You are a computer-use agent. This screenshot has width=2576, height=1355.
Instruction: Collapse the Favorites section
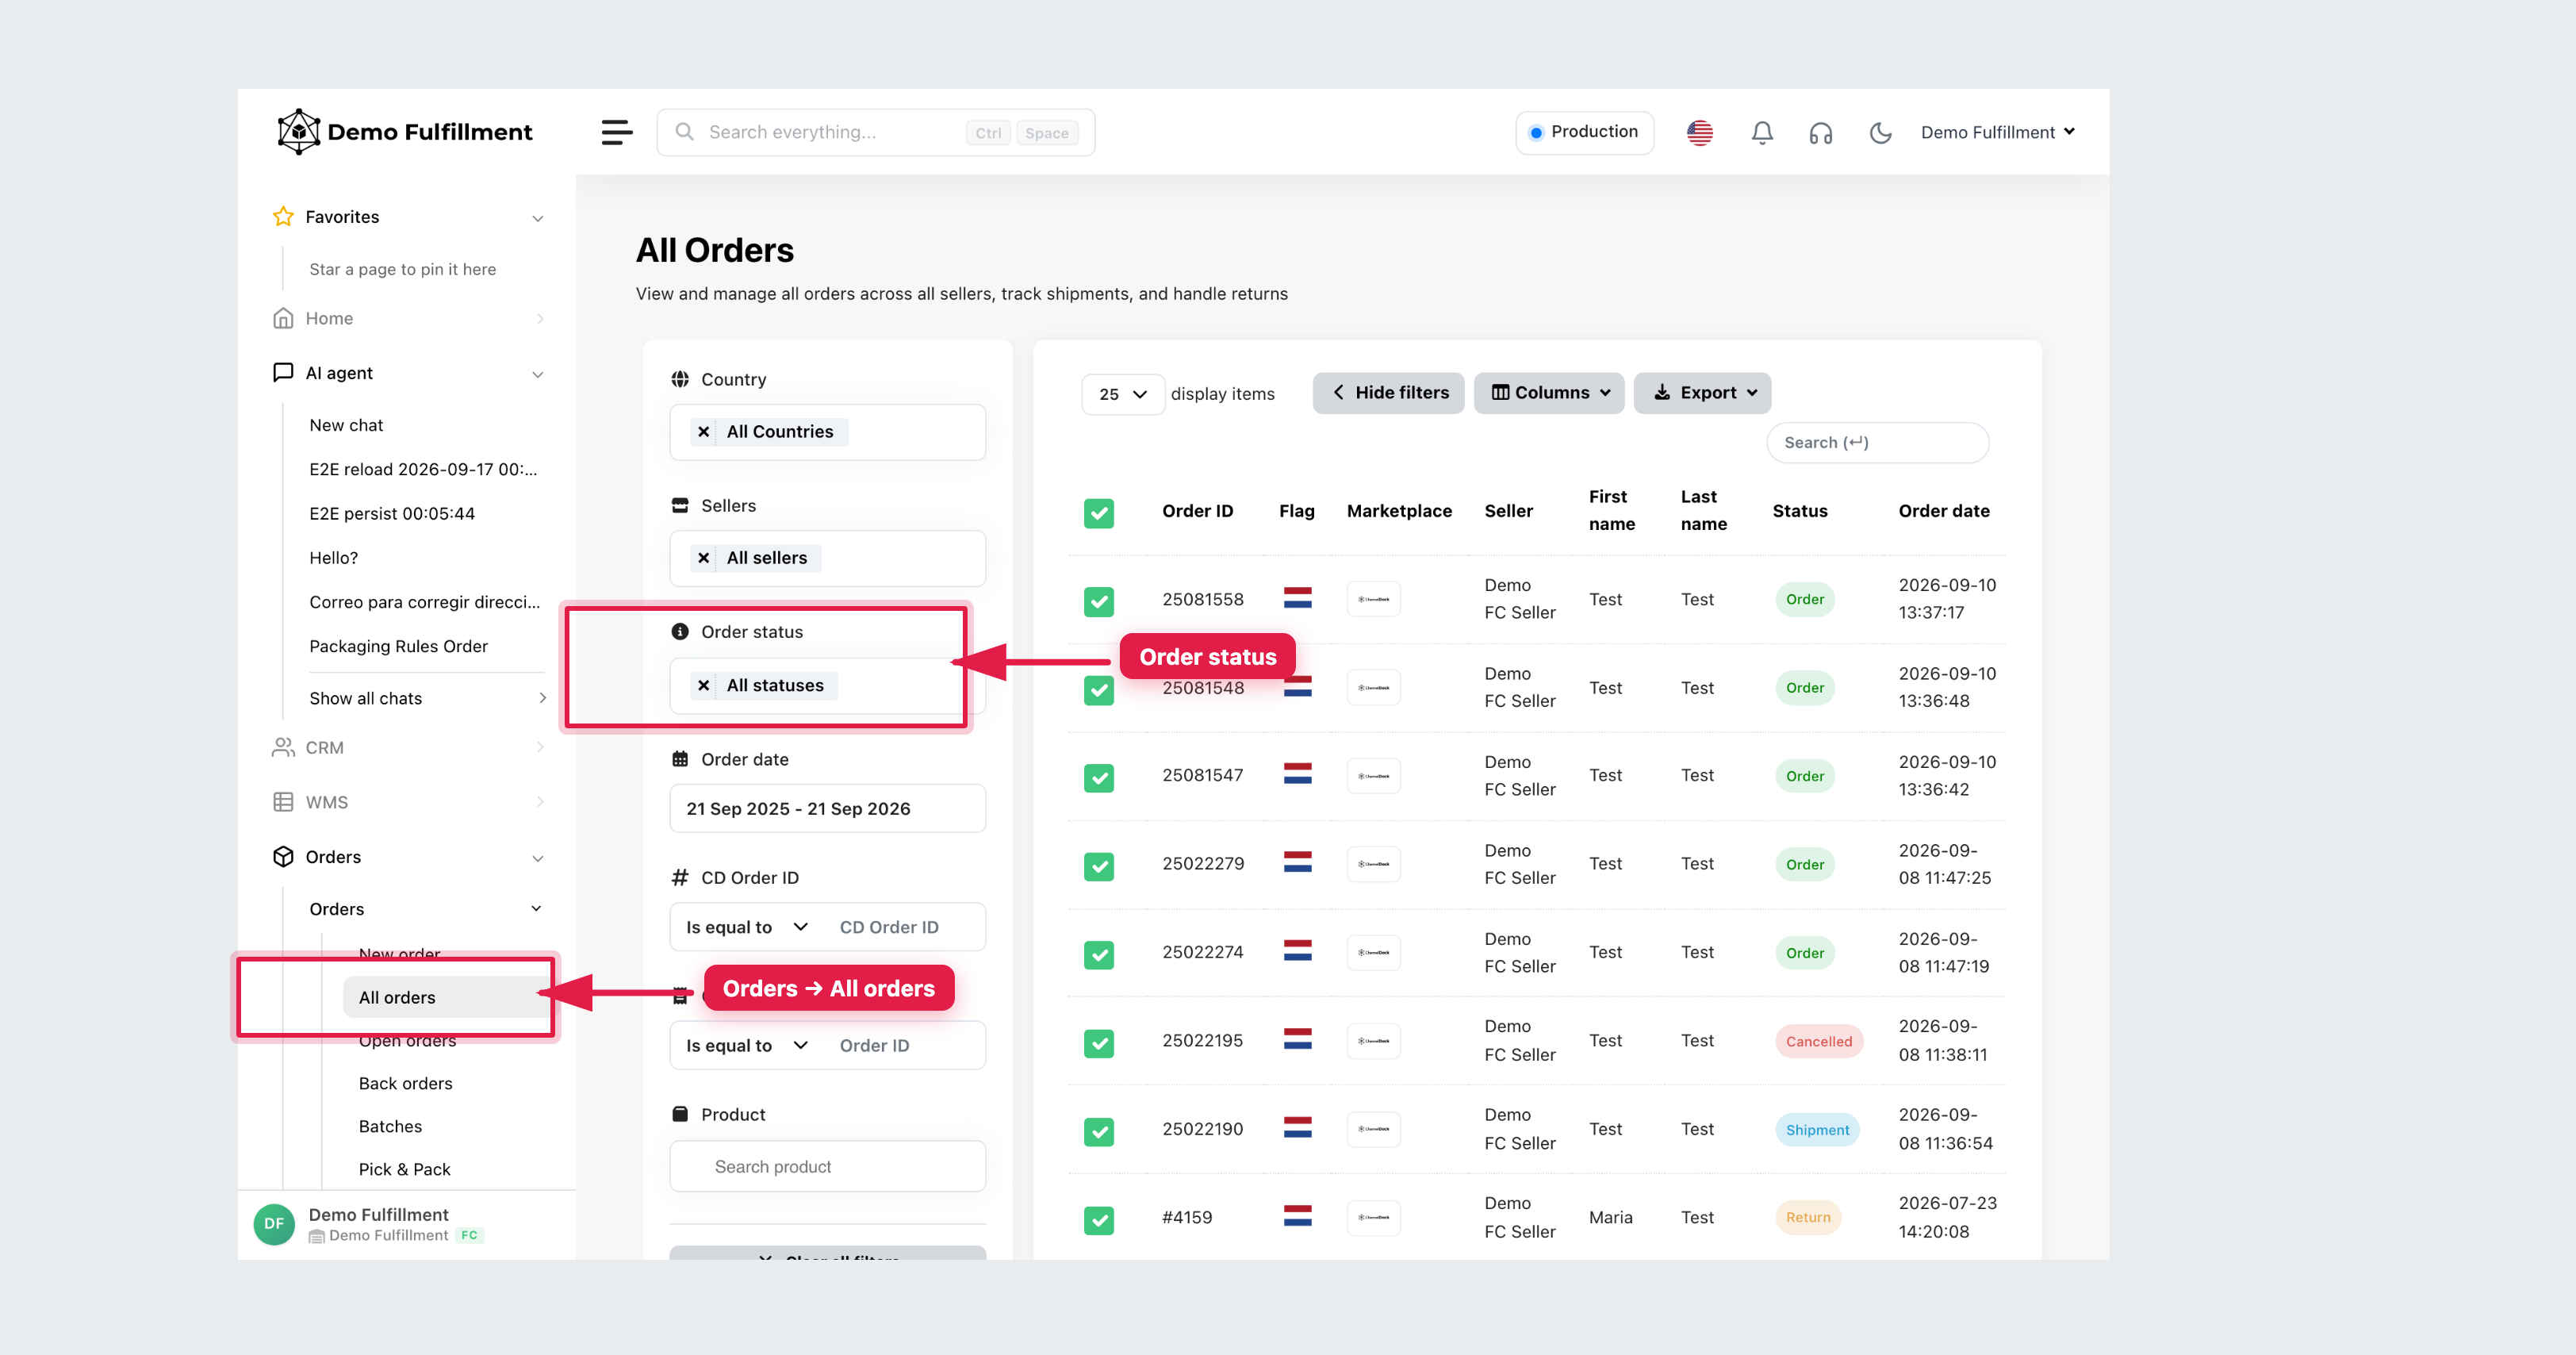tap(538, 218)
